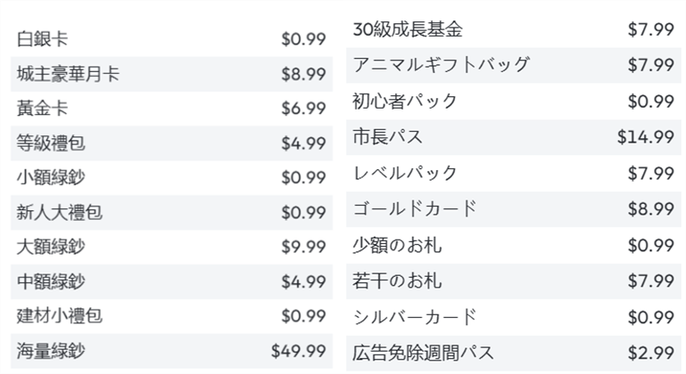
Task: Pick the 新人大禮包 item
Action: click(x=60, y=213)
